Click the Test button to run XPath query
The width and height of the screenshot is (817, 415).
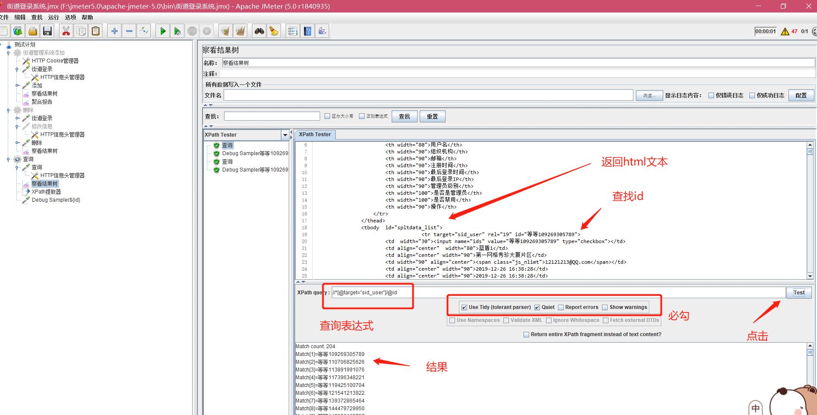pyautogui.click(x=798, y=292)
